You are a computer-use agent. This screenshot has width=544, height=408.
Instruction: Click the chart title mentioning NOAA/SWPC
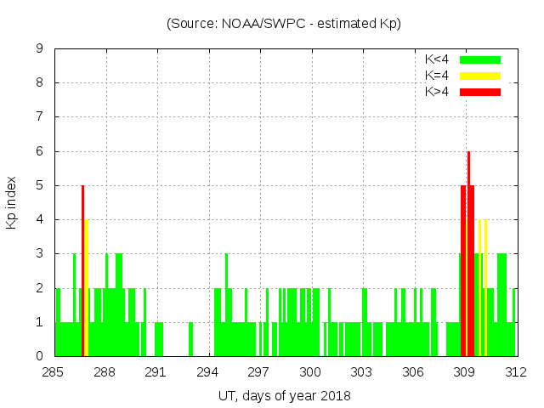[x=284, y=24]
